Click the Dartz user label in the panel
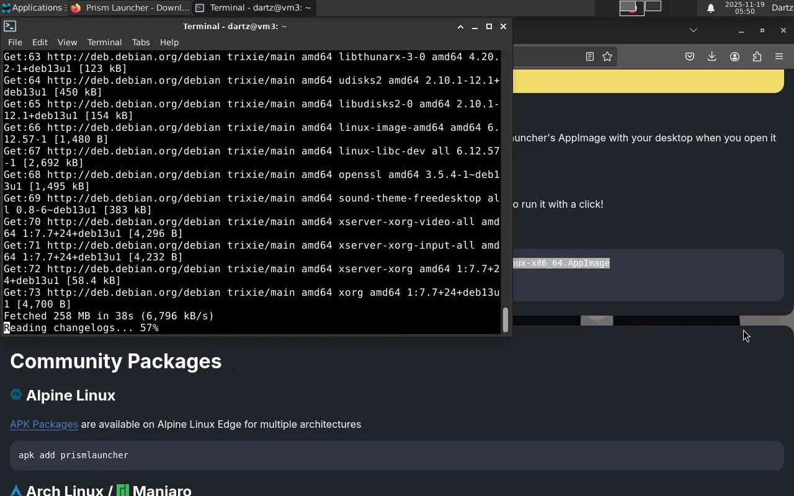Screen dimensions: 794x496 tap(782, 8)
